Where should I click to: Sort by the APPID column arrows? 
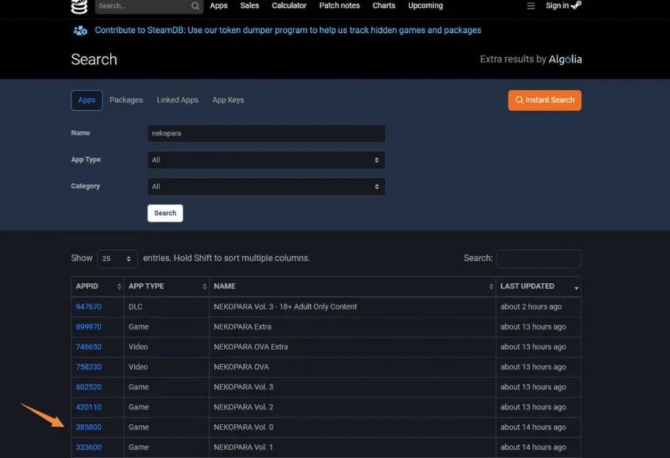pyautogui.click(x=119, y=286)
